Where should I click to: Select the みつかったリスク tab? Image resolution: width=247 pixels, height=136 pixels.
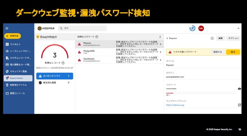click(55, 76)
